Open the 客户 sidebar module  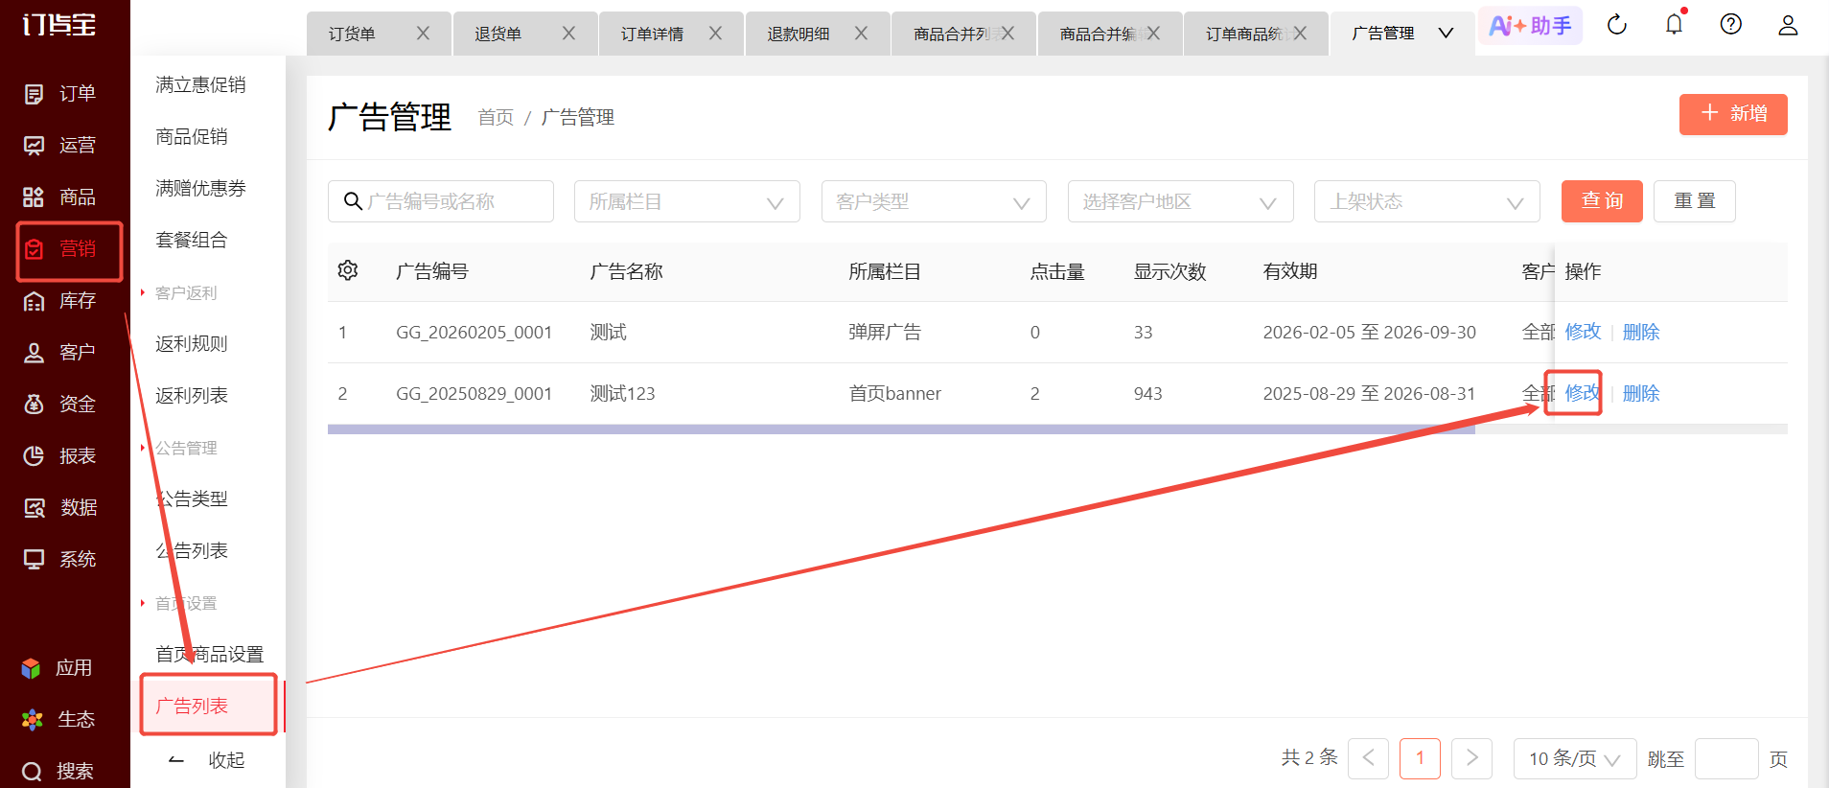coord(59,352)
